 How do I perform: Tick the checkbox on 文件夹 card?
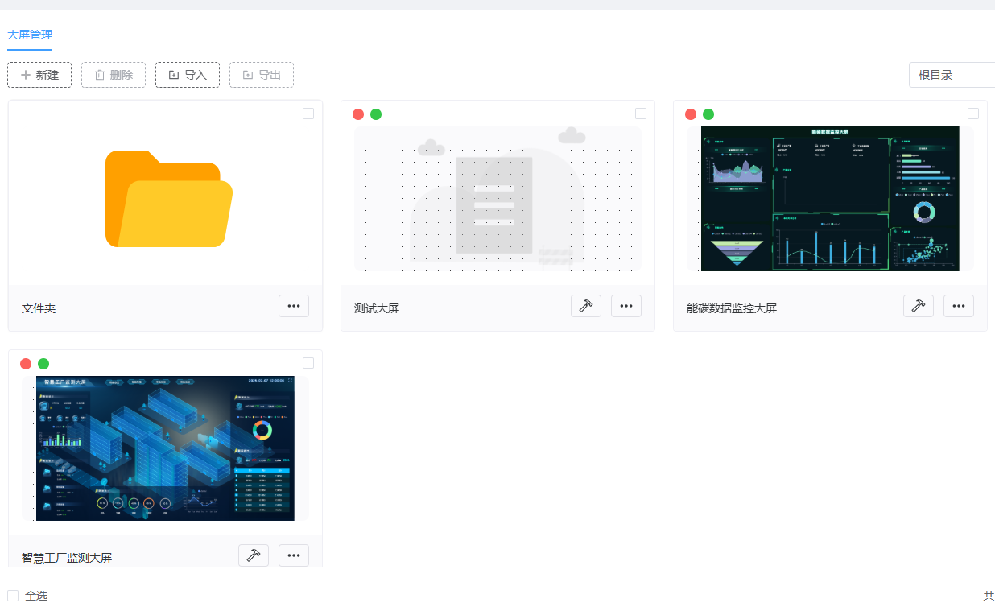coord(308,114)
